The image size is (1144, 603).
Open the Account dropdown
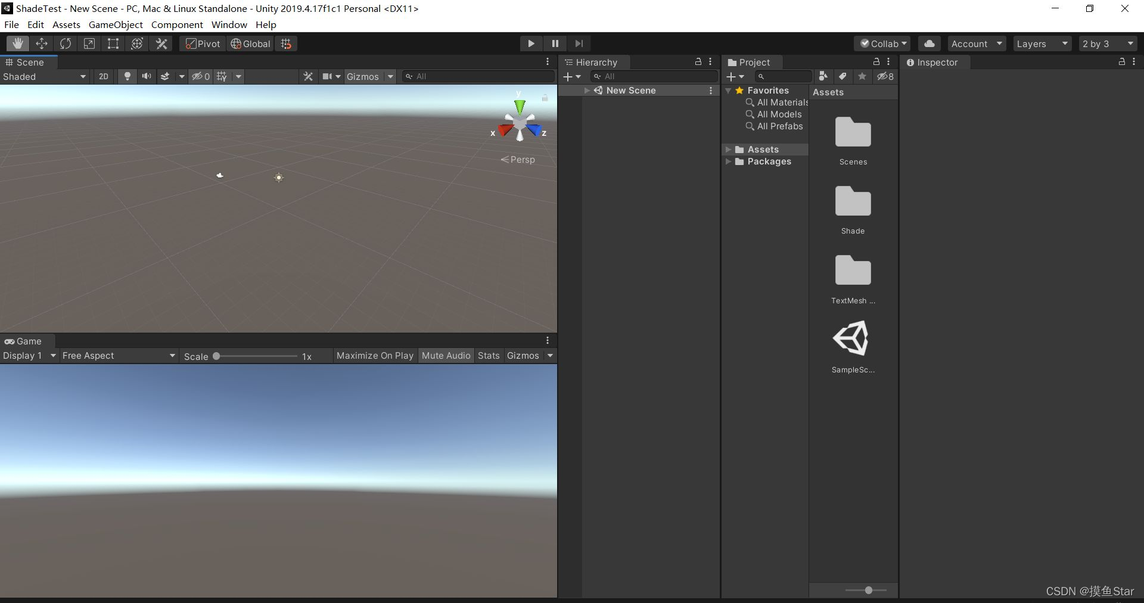tap(977, 43)
